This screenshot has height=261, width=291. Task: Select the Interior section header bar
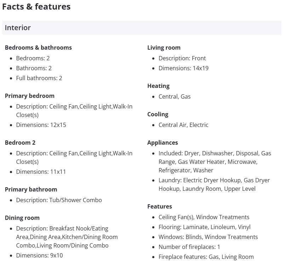142,28
